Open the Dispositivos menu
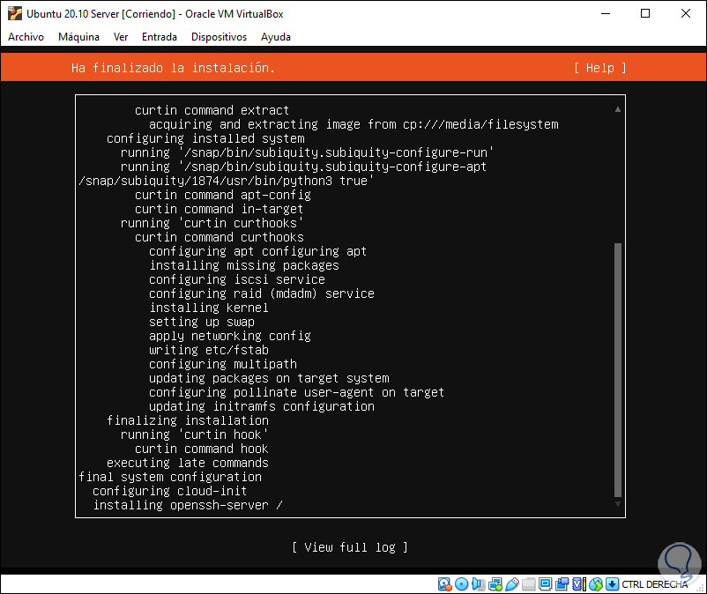Image resolution: width=707 pixels, height=594 pixels. click(219, 37)
